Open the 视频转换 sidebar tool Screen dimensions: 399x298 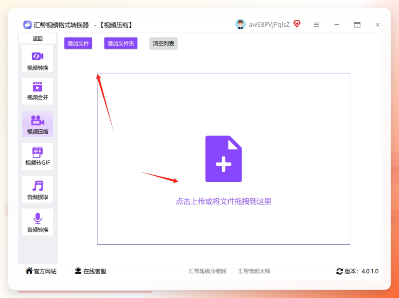click(37, 59)
